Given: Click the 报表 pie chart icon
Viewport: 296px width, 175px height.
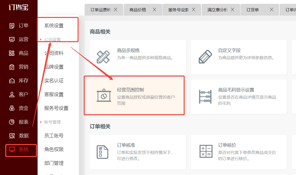Looking at the screenshot, I should coord(12,122).
